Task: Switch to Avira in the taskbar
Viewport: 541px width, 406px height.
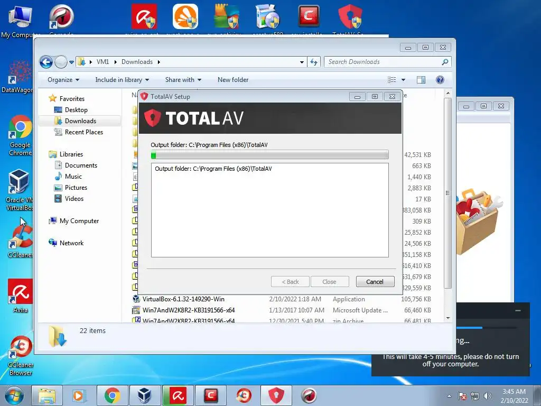Action: tap(178, 395)
